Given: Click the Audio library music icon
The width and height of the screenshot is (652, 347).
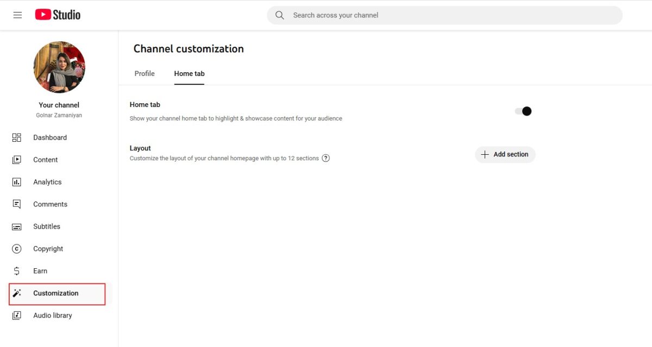Looking at the screenshot, I should click(17, 316).
